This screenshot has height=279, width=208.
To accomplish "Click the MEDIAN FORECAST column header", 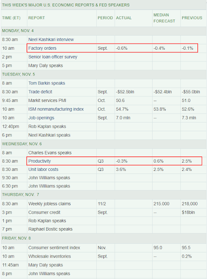I will 164,18.
